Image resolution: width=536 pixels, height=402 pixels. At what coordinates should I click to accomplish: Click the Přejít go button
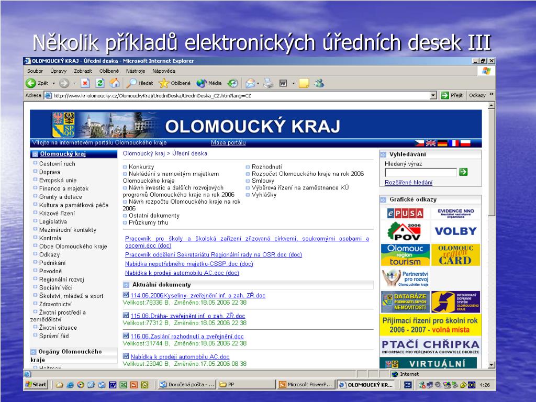point(452,95)
